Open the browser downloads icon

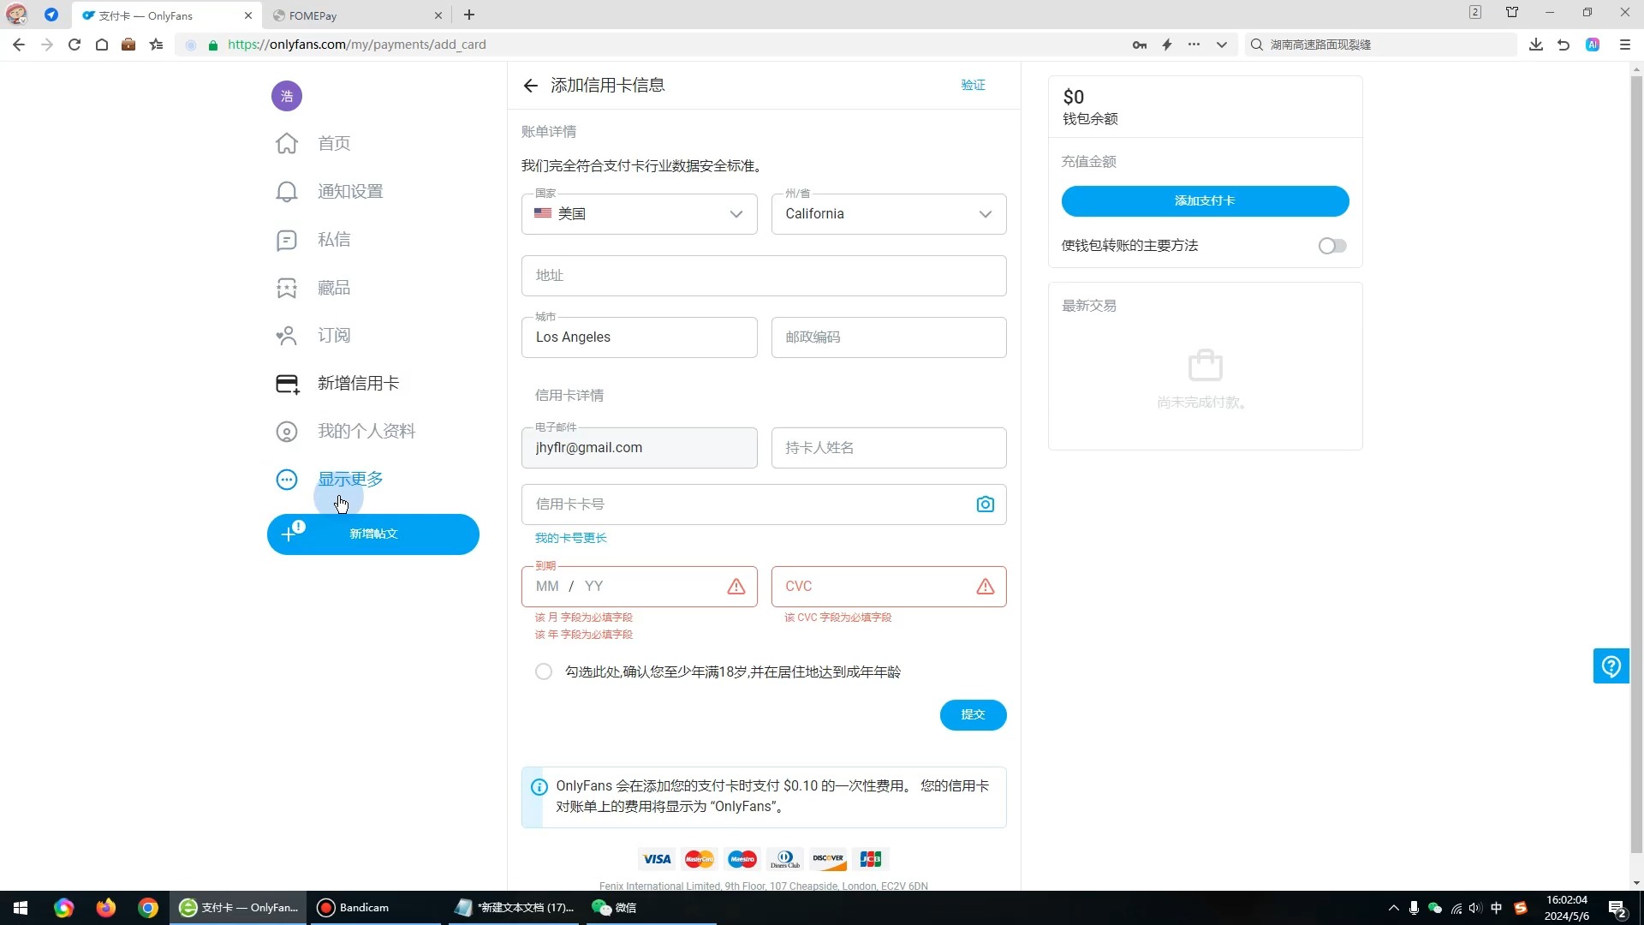pyautogui.click(x=1536, y=45)
